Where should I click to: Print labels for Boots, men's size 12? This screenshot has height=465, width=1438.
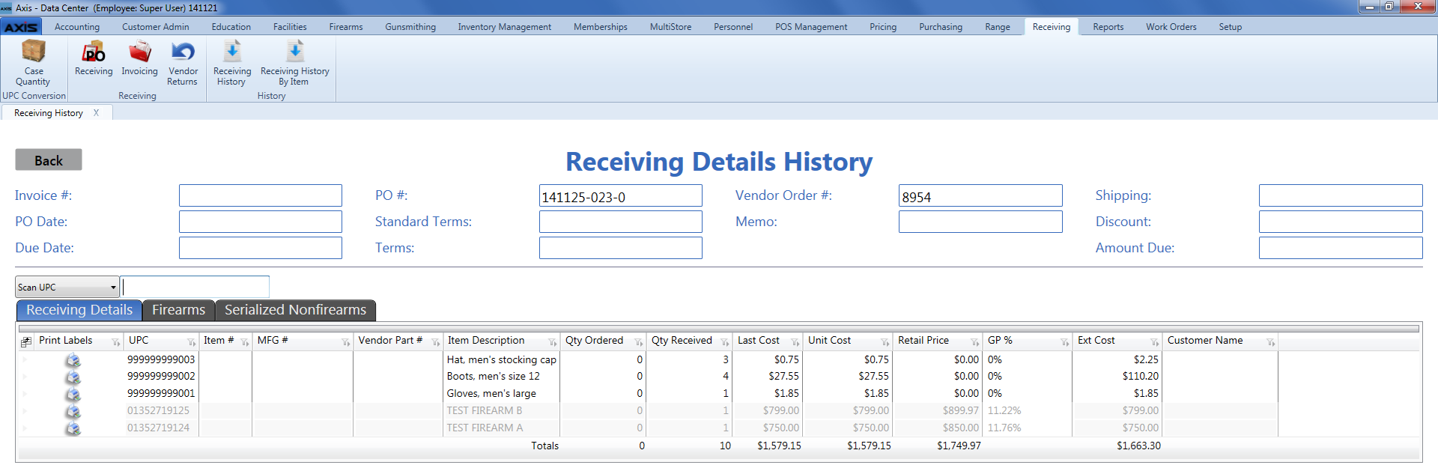click(x=73, y=377)
